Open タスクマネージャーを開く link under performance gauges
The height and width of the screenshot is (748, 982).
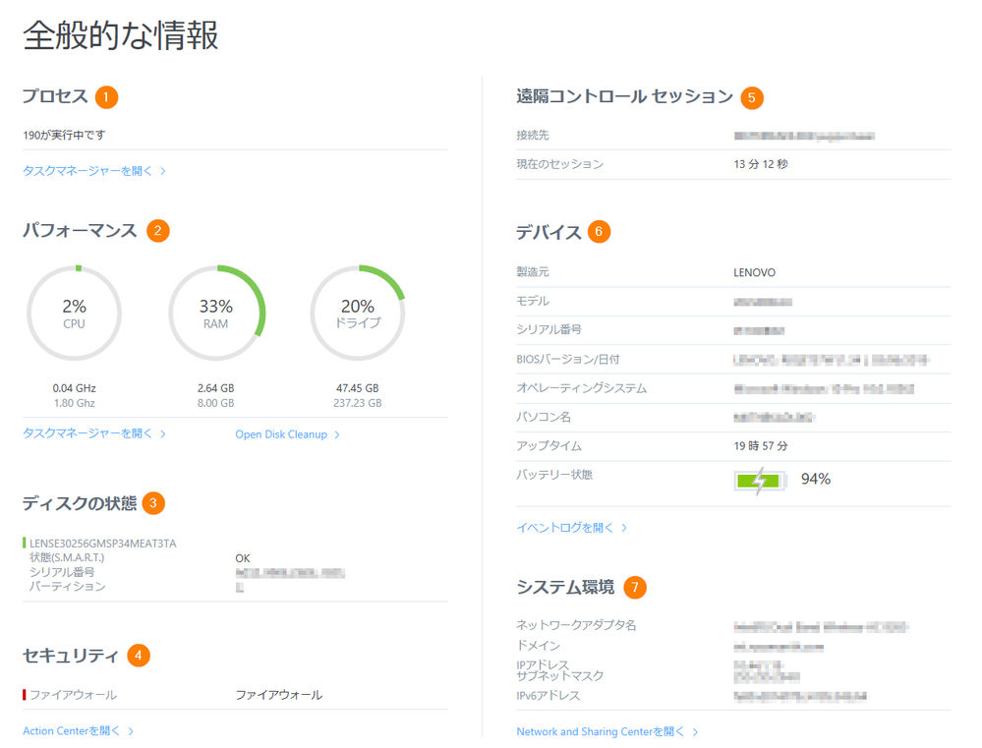coord(87,433)
